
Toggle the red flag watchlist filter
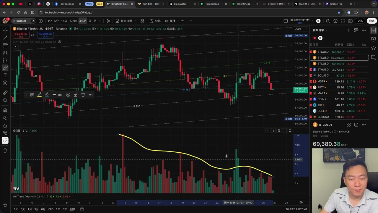pos(315,38)
